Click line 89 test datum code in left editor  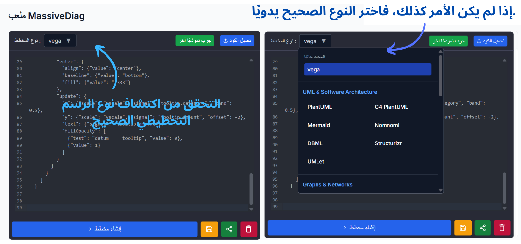(125, 138)
